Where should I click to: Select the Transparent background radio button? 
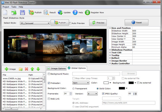73,89
